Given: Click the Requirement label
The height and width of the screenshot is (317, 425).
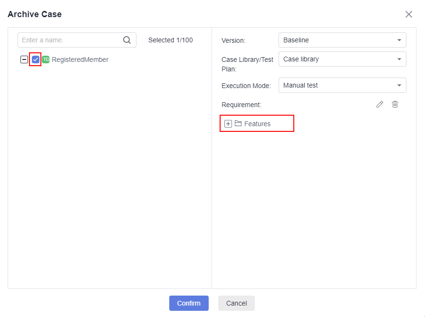Looking at the screenshot, I should tap(241, 105).
